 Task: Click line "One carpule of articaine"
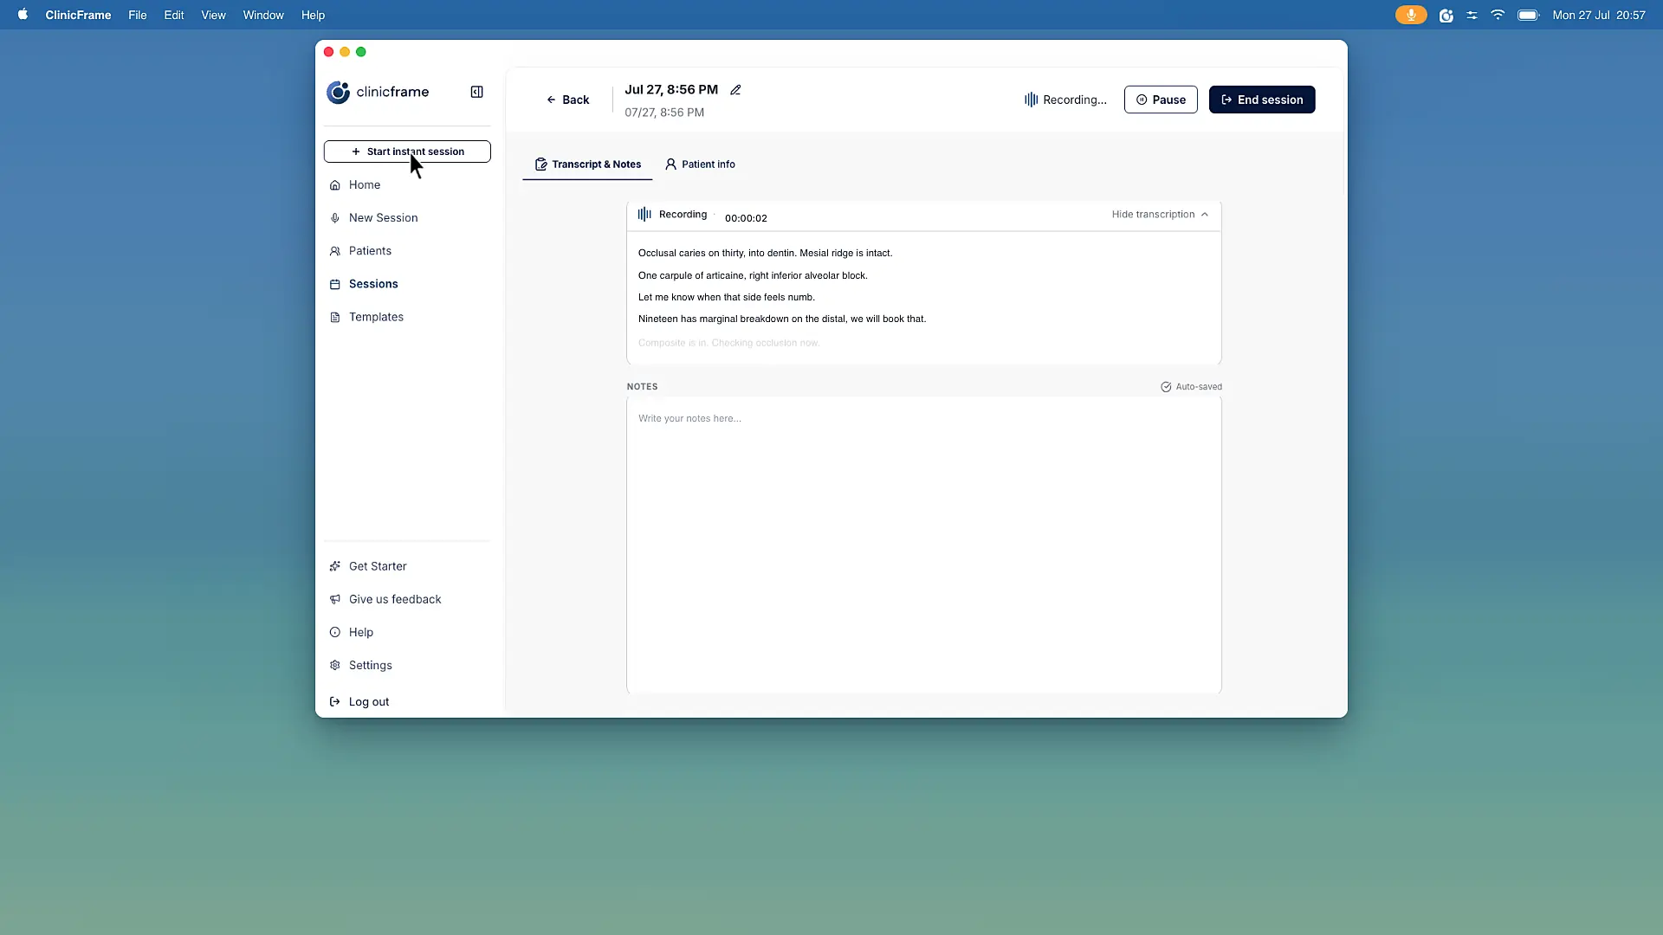click(753, 275)
